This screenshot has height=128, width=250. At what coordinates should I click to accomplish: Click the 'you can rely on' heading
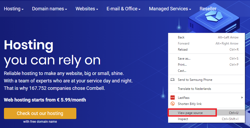[x=52, y=61]
